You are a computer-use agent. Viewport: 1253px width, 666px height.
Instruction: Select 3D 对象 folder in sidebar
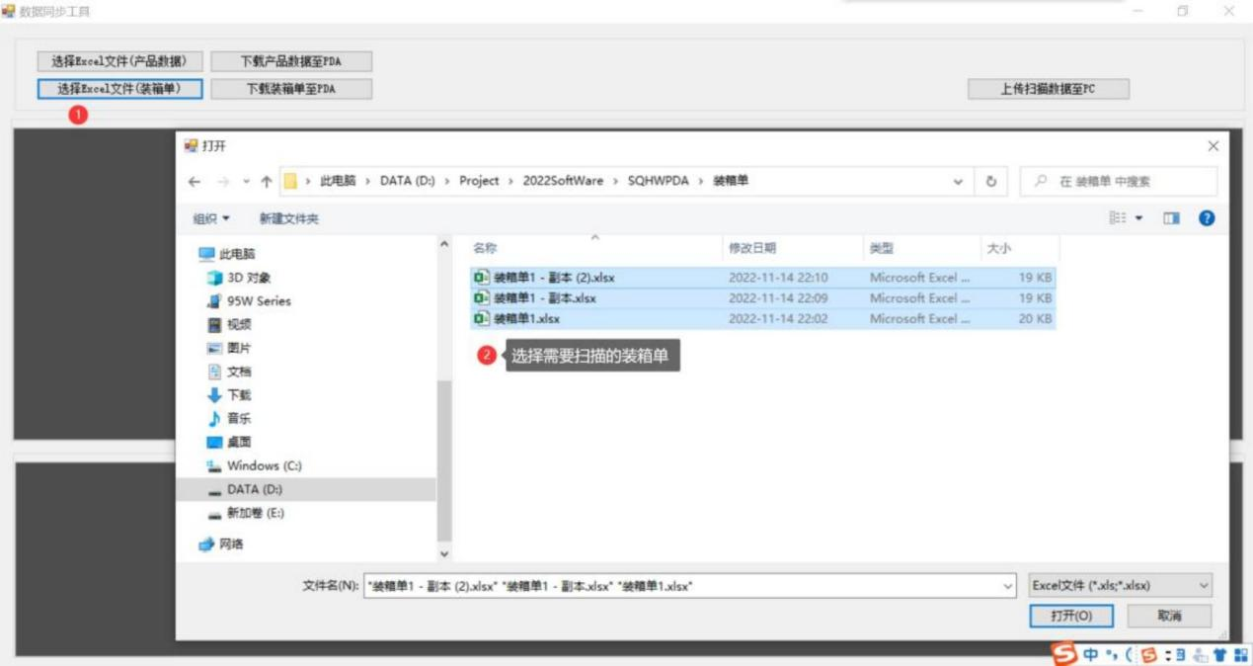[x=248, y=278]
